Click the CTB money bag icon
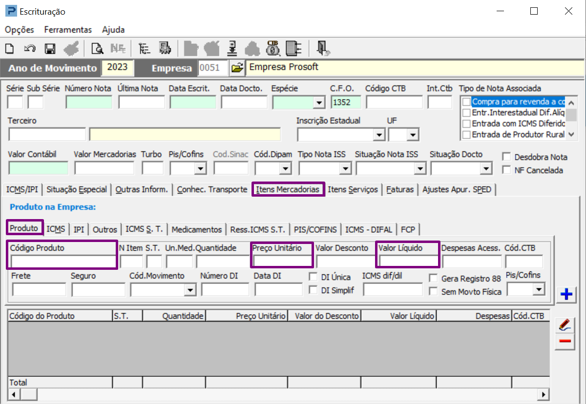 click(x=272, y=48)
